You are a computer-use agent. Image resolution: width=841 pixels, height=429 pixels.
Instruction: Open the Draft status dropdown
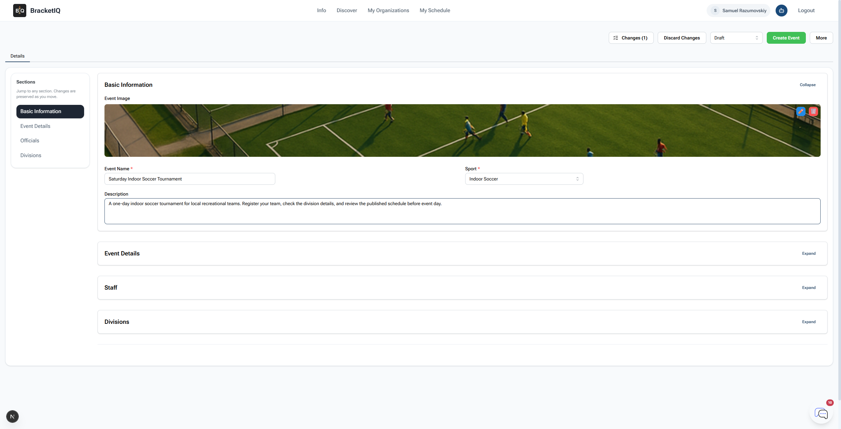(736, 38)
